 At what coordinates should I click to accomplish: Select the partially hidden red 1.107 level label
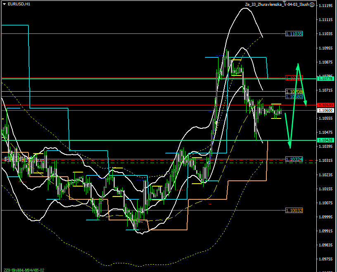(x=294, y=78)
